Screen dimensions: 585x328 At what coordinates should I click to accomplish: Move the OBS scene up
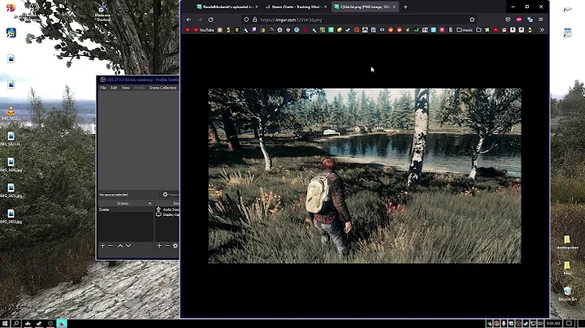120,246
